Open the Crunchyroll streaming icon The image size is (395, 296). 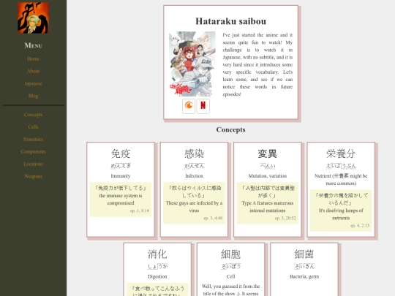[189, 106]
